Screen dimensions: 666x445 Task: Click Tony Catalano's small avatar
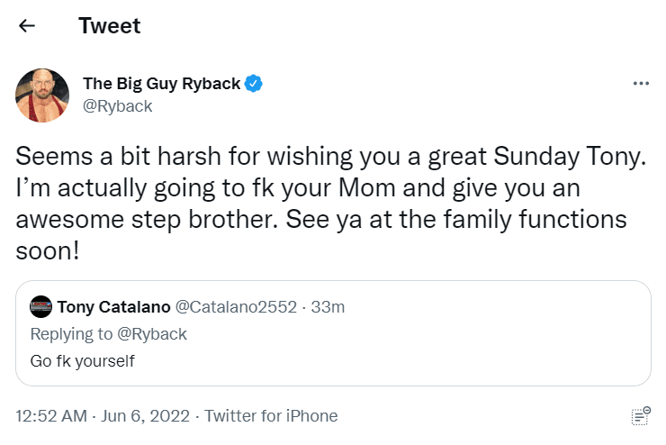[40, 307]
